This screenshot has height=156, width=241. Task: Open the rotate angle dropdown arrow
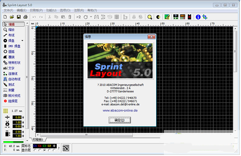(x=91, y=17)
